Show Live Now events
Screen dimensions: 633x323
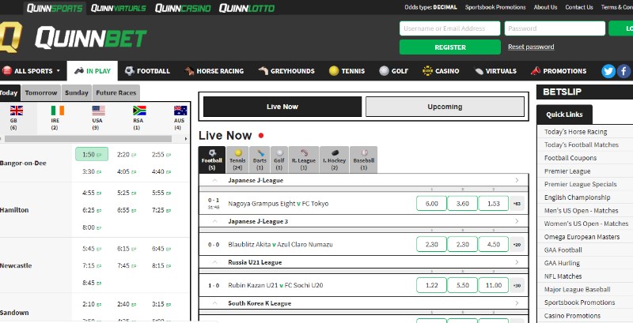click(282, 107)
